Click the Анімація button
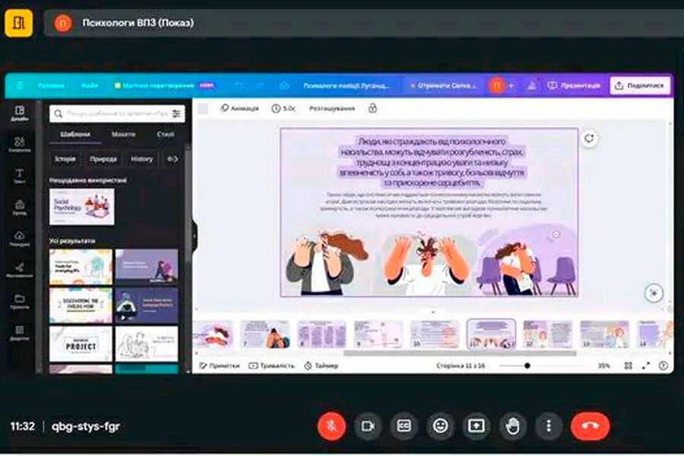 (x=239, y=109)
